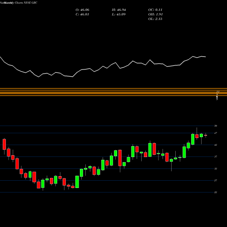
Task: Click the open price 'O: 46.06'
Action: 82,10
